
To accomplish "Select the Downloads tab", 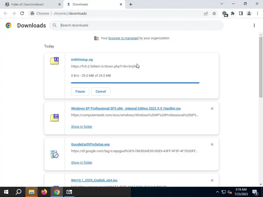I will (x=94, y=4).
